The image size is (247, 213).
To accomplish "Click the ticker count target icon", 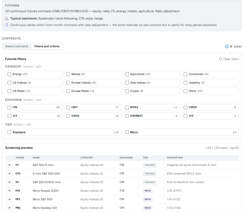I will (227, 46).
